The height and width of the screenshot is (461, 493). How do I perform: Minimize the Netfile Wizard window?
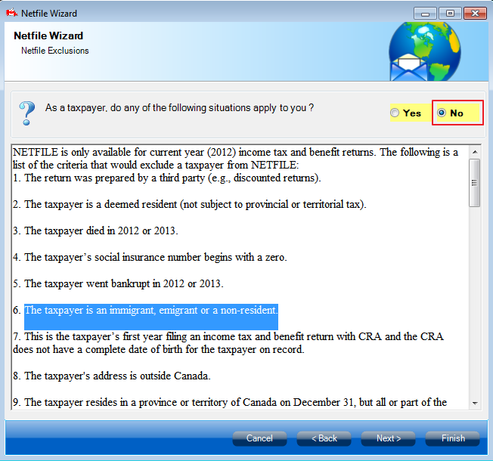(x=425, y=14)
